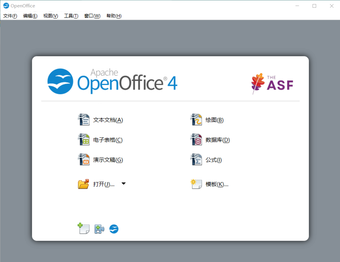Click the OpenOffice icon in the title bar

coord(6,6)
